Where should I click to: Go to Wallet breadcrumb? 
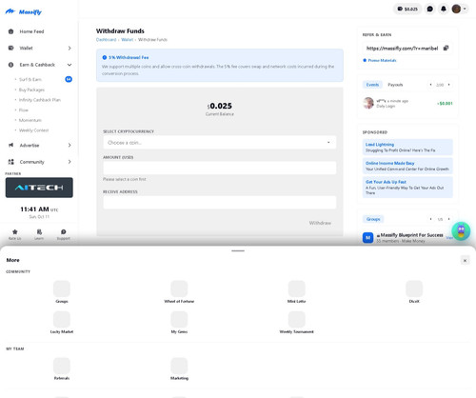[127, 40]
